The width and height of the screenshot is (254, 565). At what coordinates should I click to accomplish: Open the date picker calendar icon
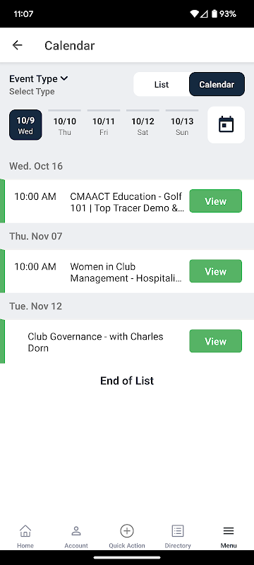pyautogui.click(x=226, y=125)
